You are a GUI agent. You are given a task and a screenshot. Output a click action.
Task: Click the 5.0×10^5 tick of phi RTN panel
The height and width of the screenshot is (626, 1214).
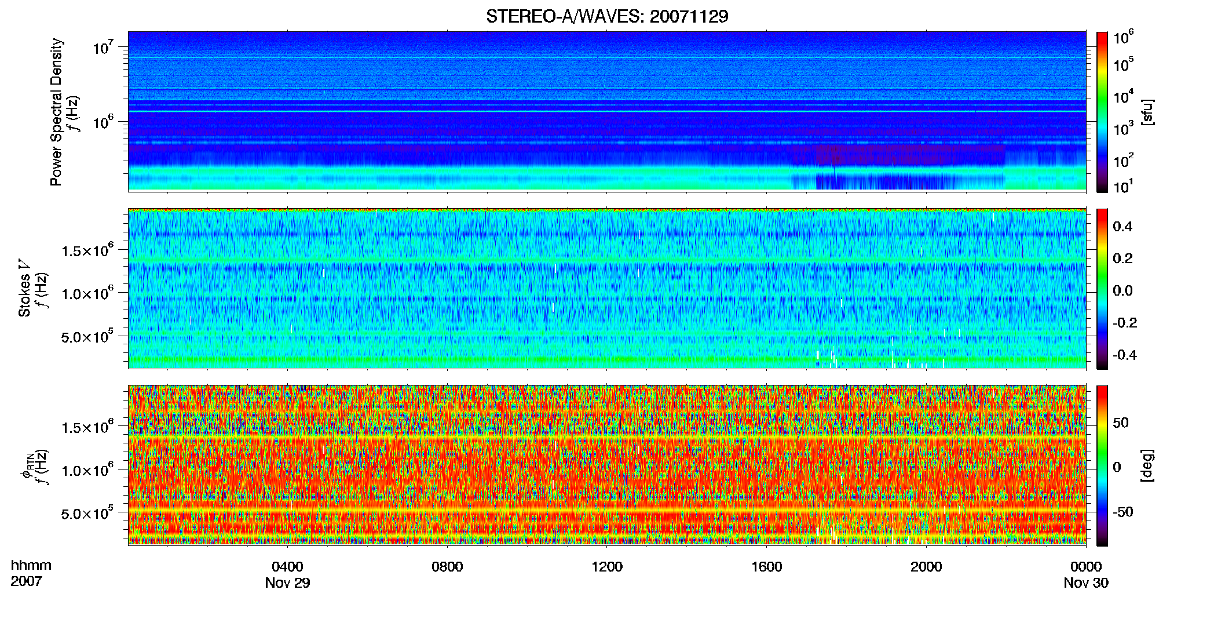87,512
